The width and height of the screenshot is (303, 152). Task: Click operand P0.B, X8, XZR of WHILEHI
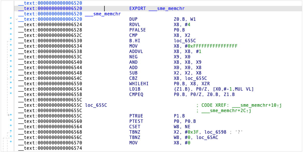192,84
